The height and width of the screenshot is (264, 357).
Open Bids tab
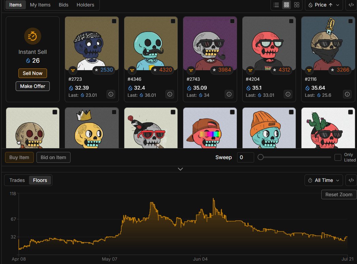pyautogui.click(x=63, y=5)
